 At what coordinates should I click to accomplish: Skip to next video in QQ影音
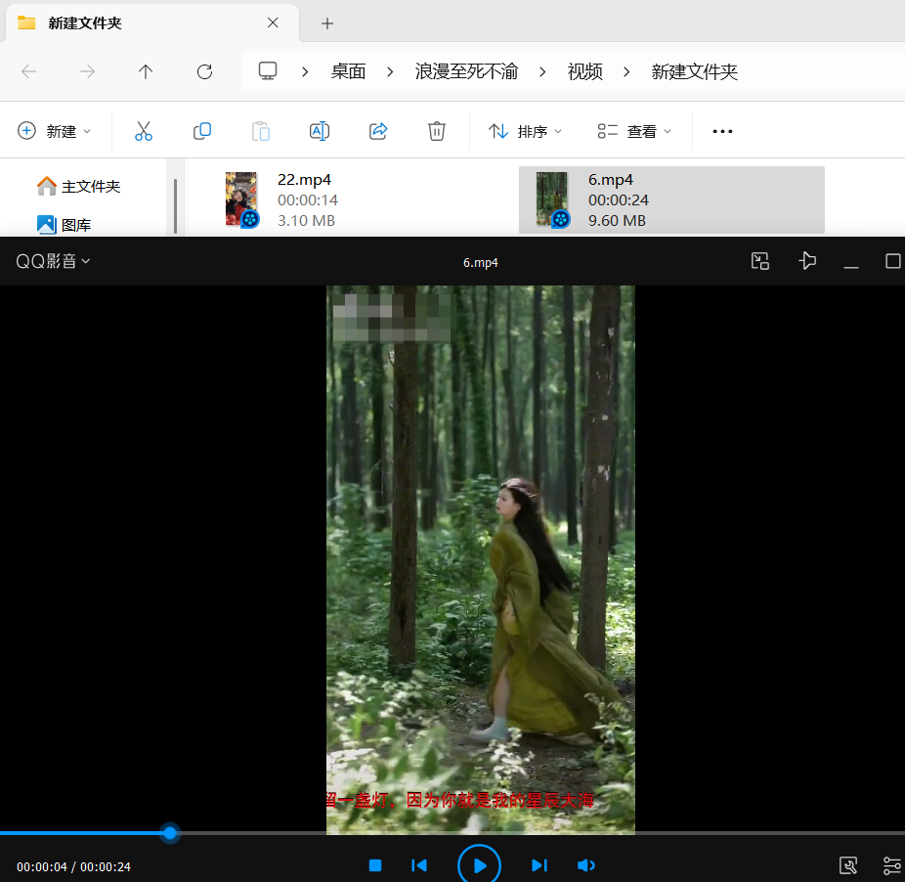pyautogui.click(x=539, y=865)
